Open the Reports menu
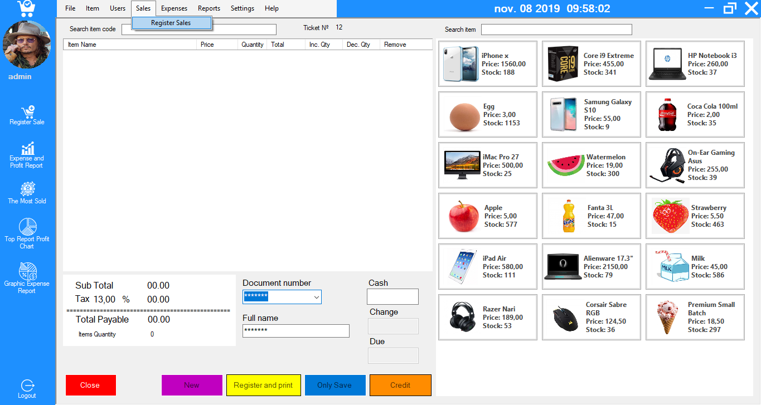The height and width of the screenshot is (405, 761). (x=209, y=8)
